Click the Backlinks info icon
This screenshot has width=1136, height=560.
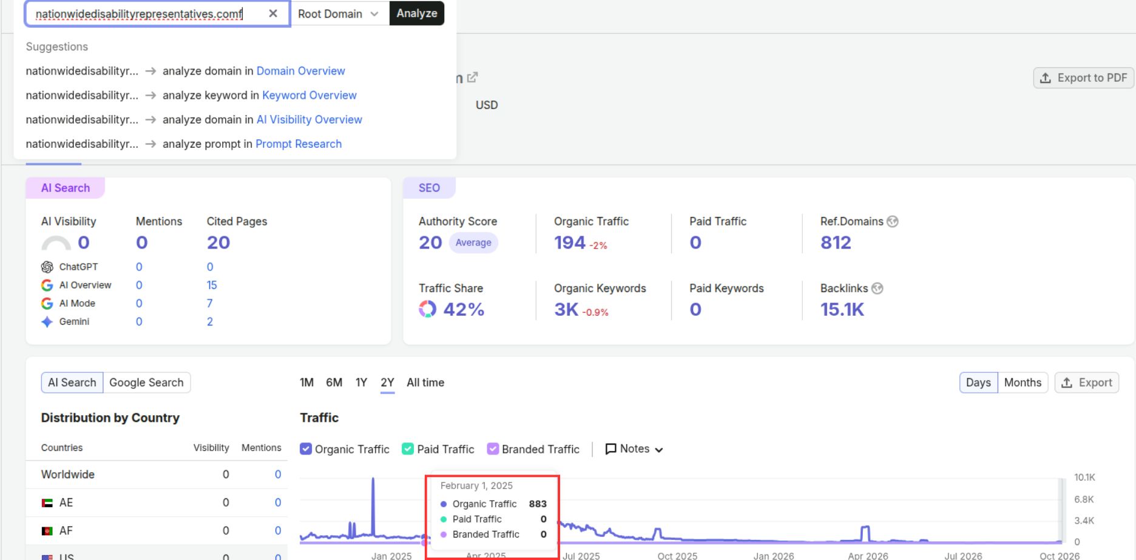coord(877,288)
